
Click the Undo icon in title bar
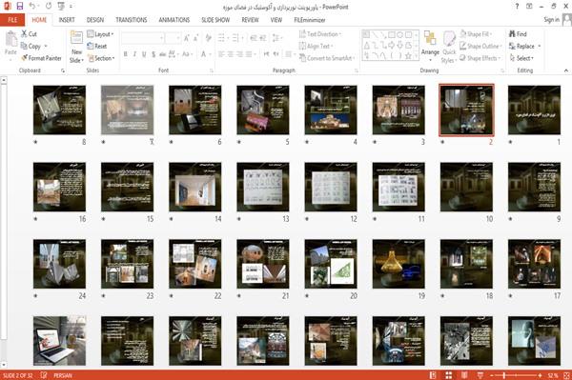pyautogui.click(x=32, y=6)
